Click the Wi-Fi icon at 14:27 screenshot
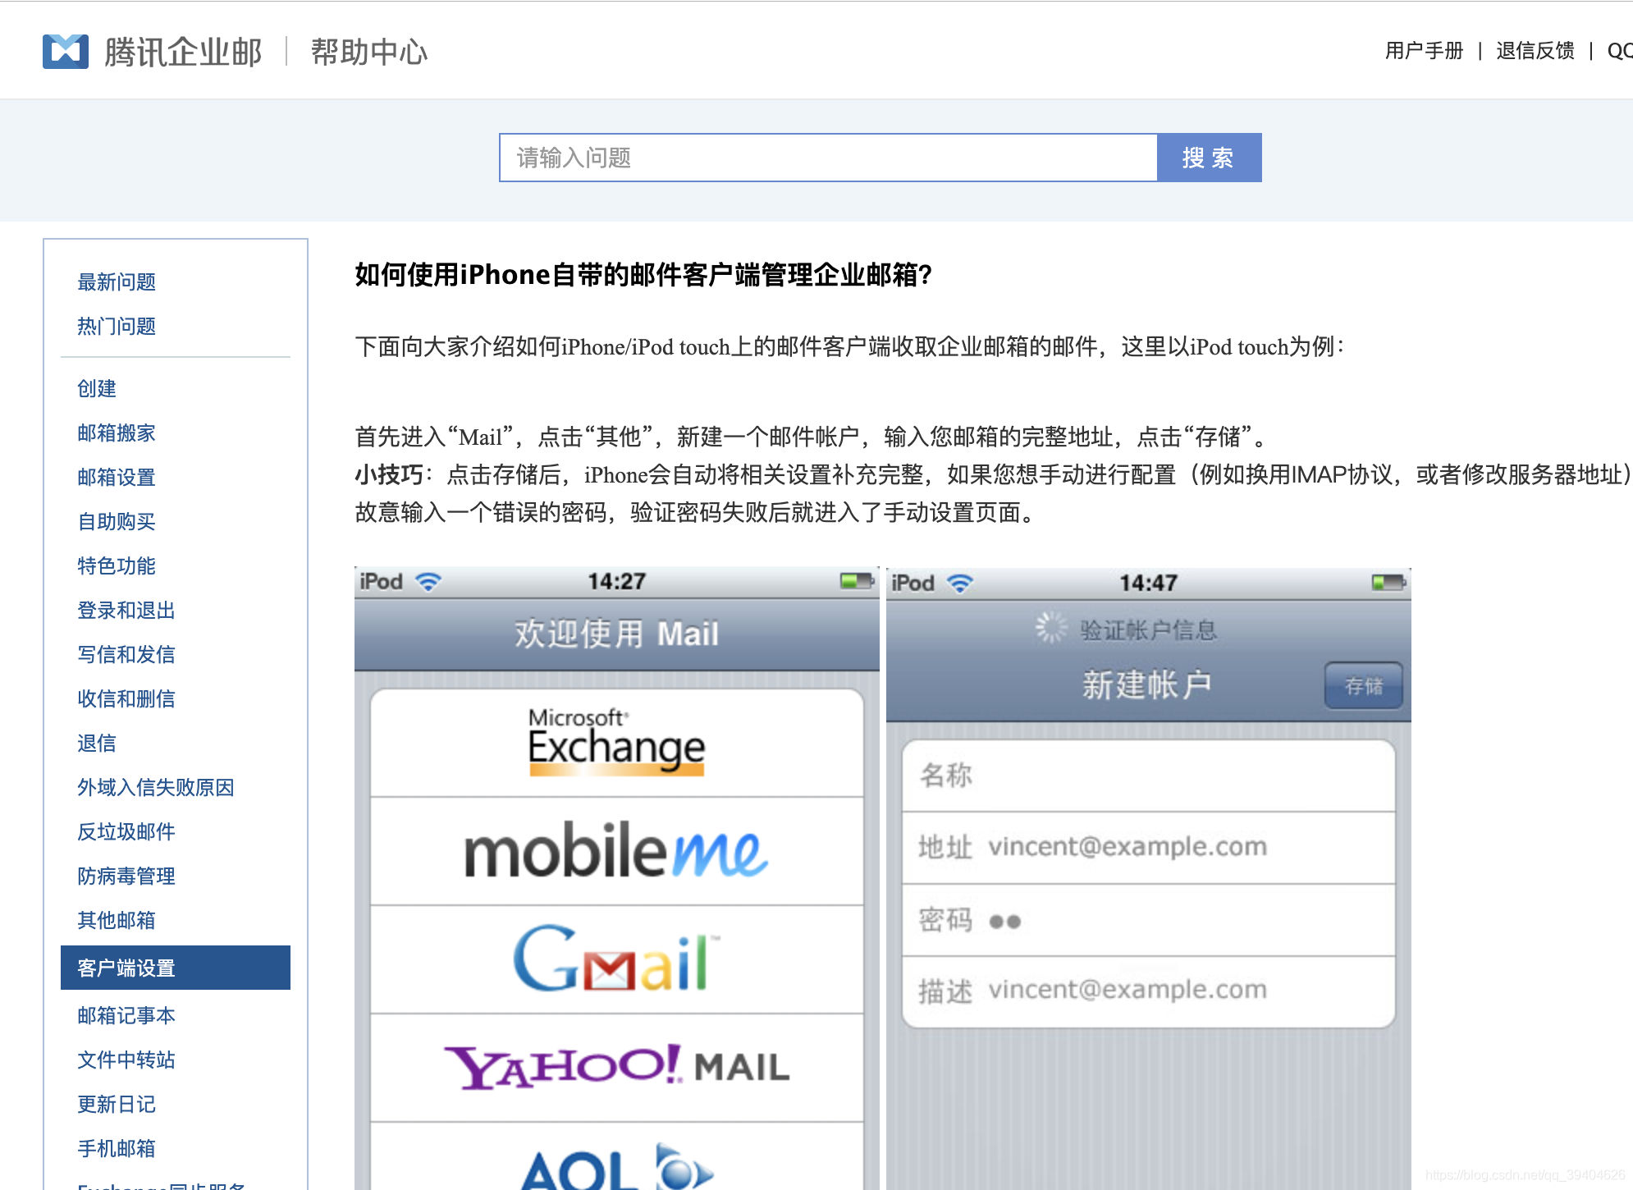The image size is (1633, 1190). coord(428,582)
